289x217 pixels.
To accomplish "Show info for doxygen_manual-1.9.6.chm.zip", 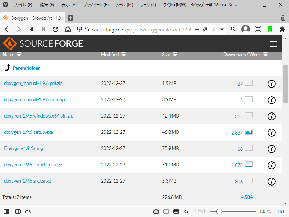I will click(x=272, y=100).
